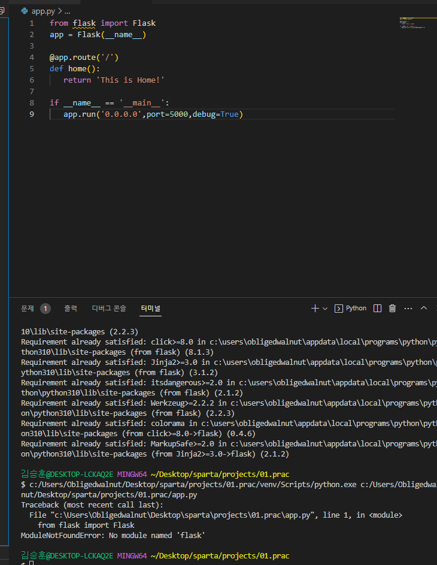This screenshot has width=437, height=565.
Task: Click the Python file icon in breadcrumb
Action: coord(25,11)
